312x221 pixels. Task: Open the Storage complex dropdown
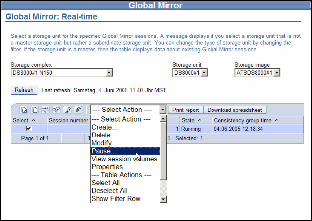(109, 73)
